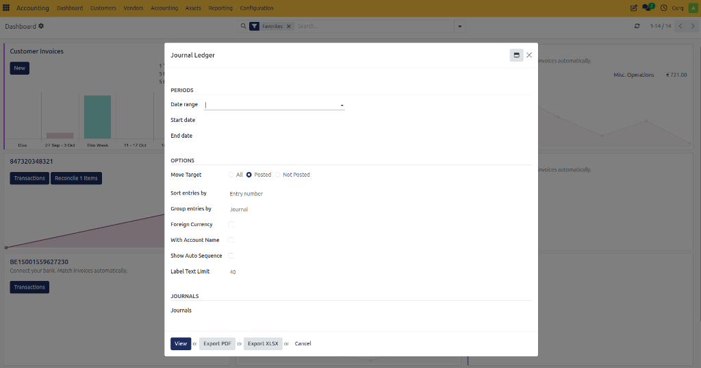701x368 pixels.
Task: Click the Dashboard breadcrumb title
Action: point(21,27)
